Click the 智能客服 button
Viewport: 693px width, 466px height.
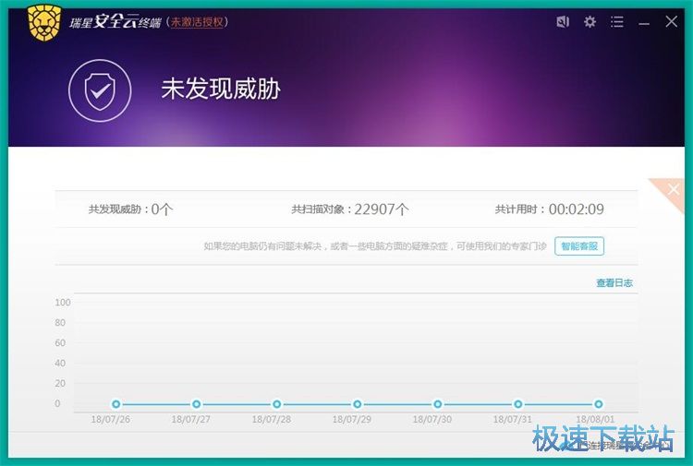tap(579, 245)
